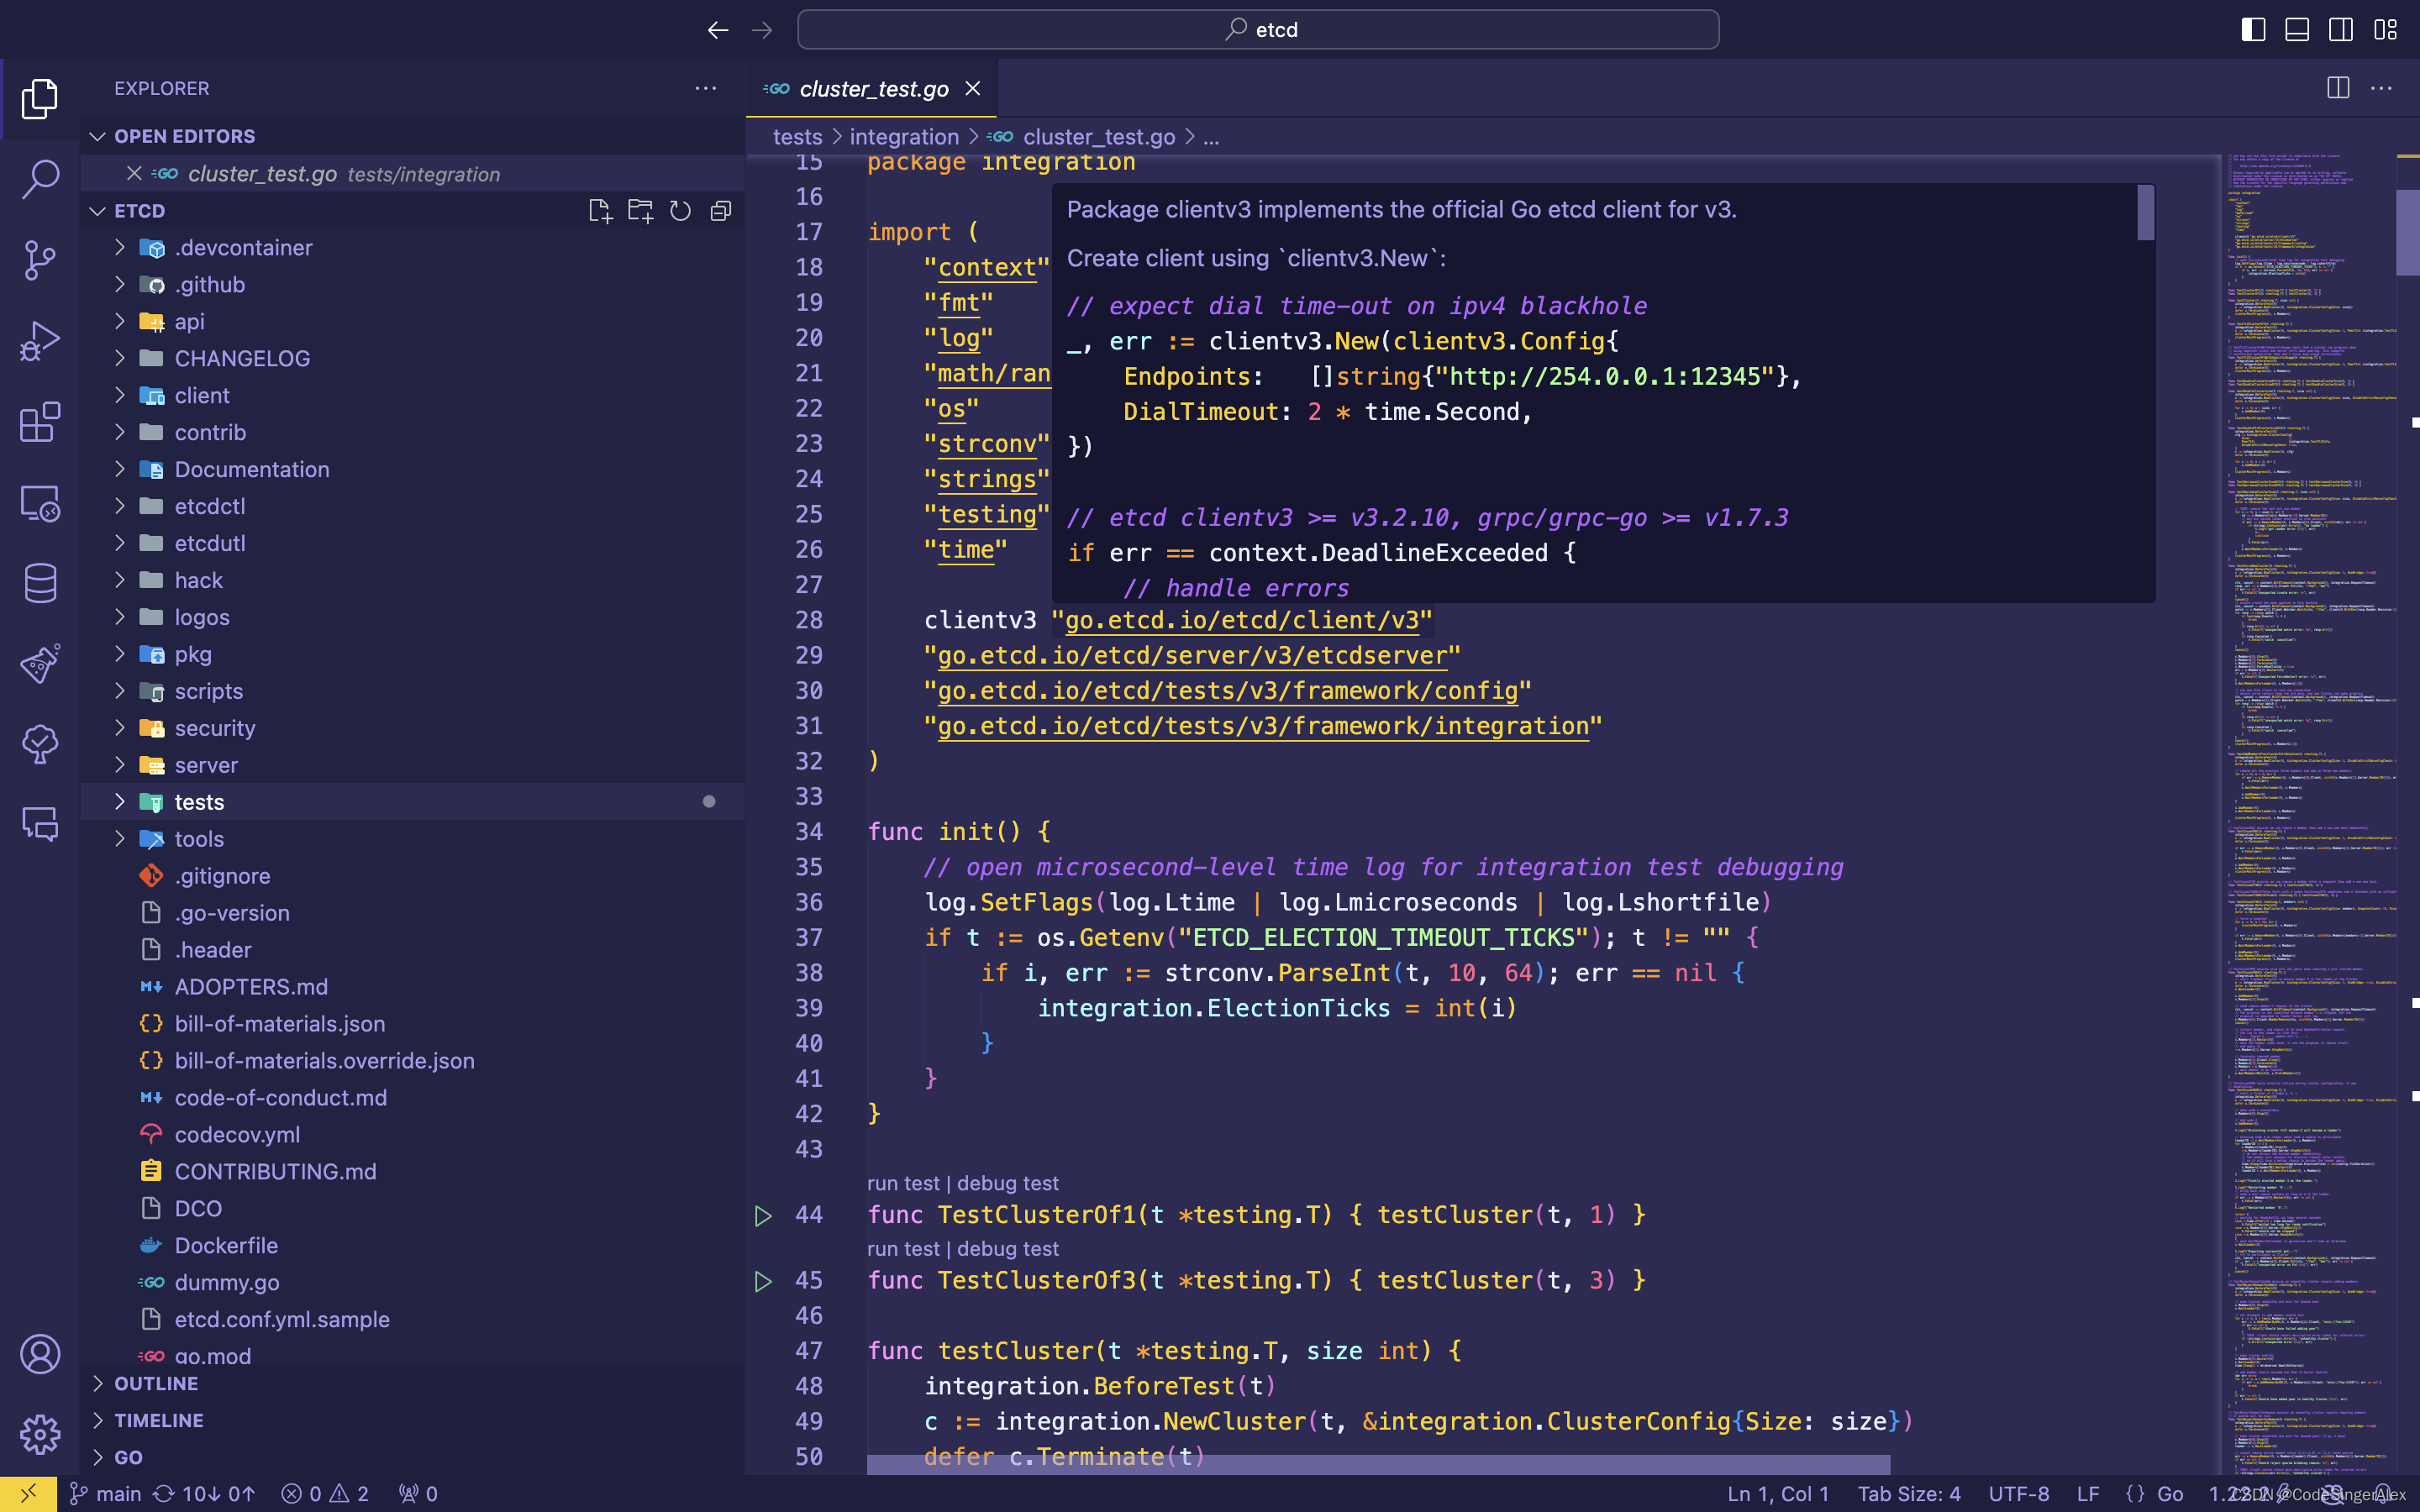Click the Run and Debug icon in sidebar

point(39,338)
